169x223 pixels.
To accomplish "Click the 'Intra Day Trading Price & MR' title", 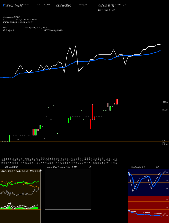I will point(62,167).
